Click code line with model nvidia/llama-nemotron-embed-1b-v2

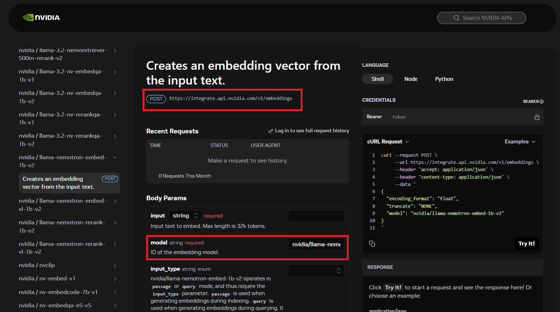click(x=445, y=214)
